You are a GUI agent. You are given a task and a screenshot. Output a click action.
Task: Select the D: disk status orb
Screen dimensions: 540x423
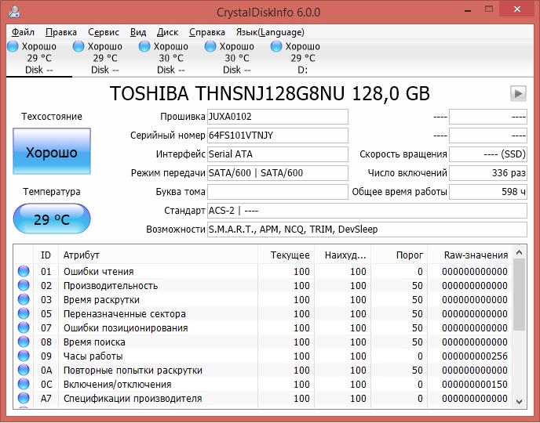276,47
